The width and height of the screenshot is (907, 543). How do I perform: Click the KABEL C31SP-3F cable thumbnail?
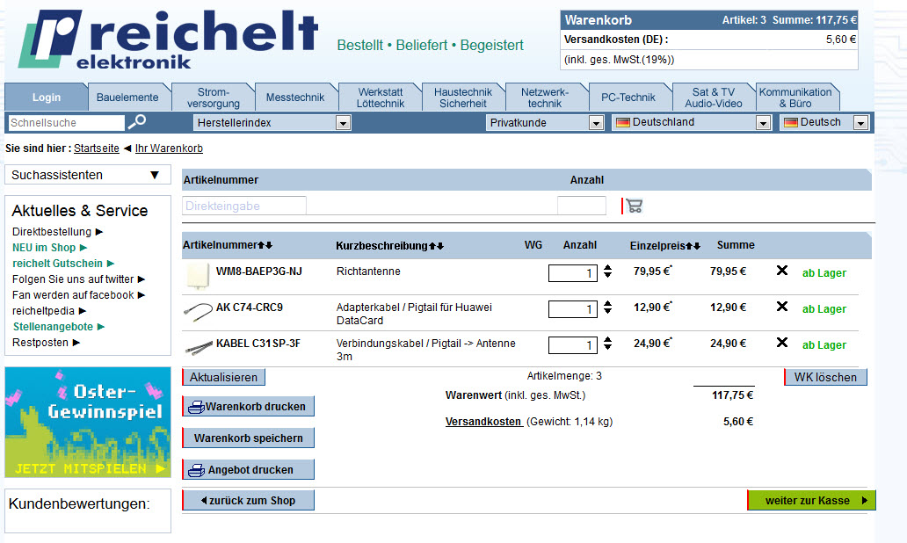point(199,348)
